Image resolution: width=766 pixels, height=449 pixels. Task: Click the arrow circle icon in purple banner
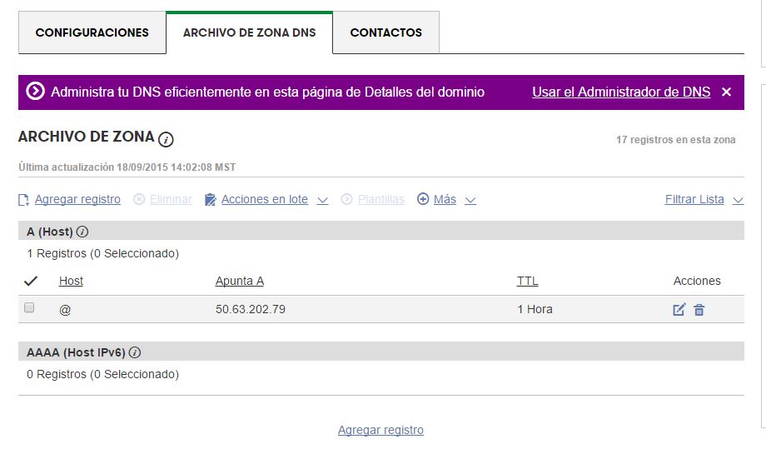click(35, 92)
